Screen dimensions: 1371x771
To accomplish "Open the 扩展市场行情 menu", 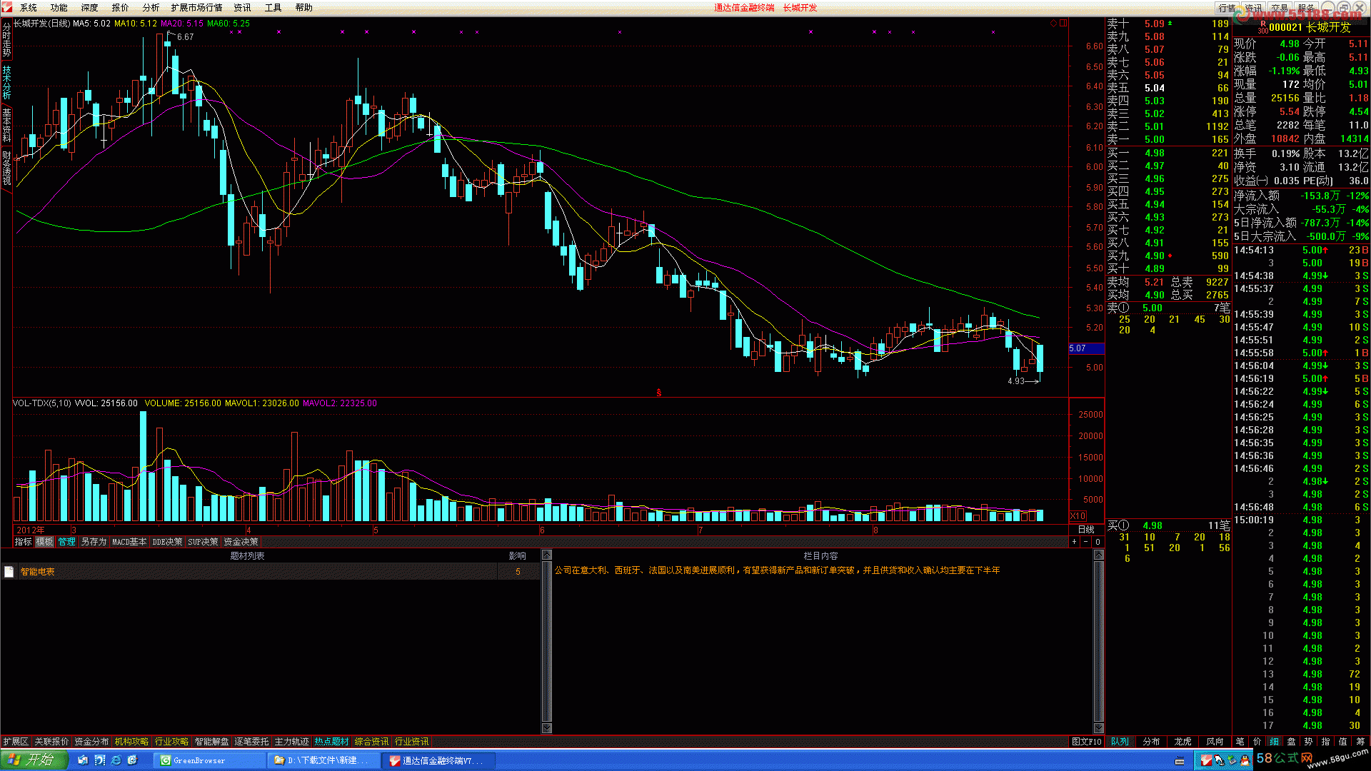I will [196, 8].
